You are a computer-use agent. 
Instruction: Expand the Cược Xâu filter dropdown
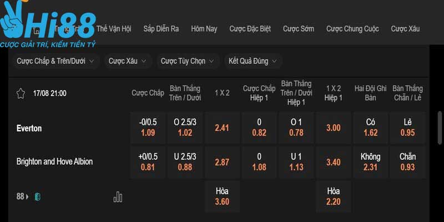pyautogui.click(x=128, y=61)
